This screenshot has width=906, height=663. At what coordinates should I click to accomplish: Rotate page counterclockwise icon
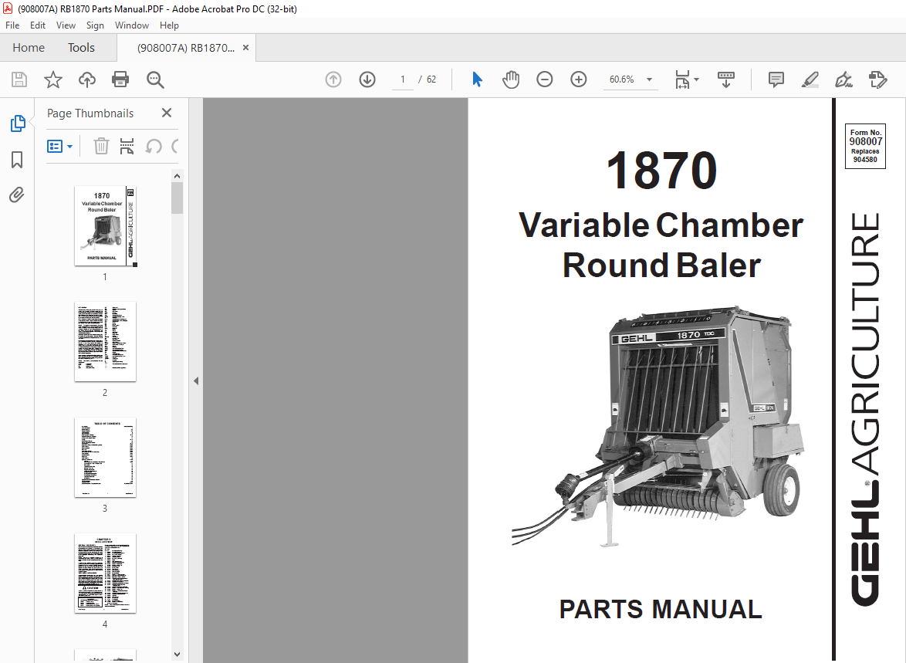click(x=153, y=146)
